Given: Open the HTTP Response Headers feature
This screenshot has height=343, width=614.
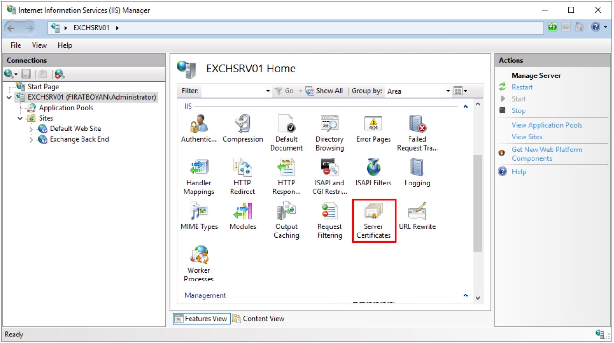Looking at the screenshot, I should (x=286, y=177).
